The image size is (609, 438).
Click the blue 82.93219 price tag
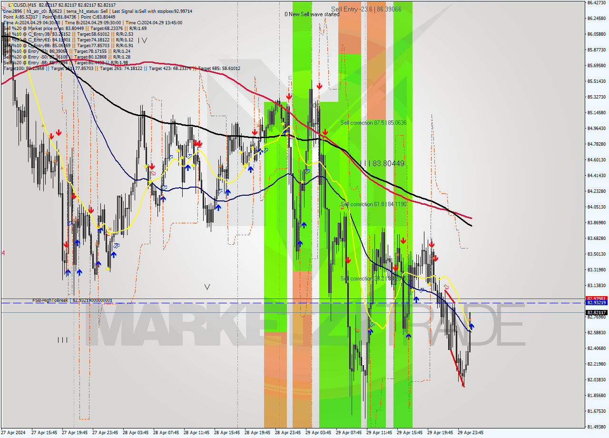[x=597, y=303]
